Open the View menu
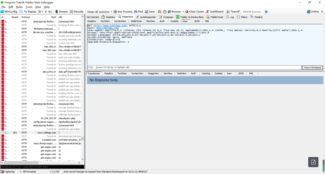Viewport: 325px width, 174px height. pos(38,7)
